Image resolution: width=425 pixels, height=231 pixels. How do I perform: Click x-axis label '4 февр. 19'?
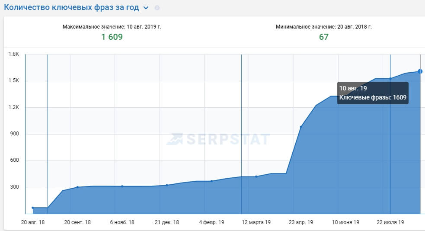click(x=212, y=222)
